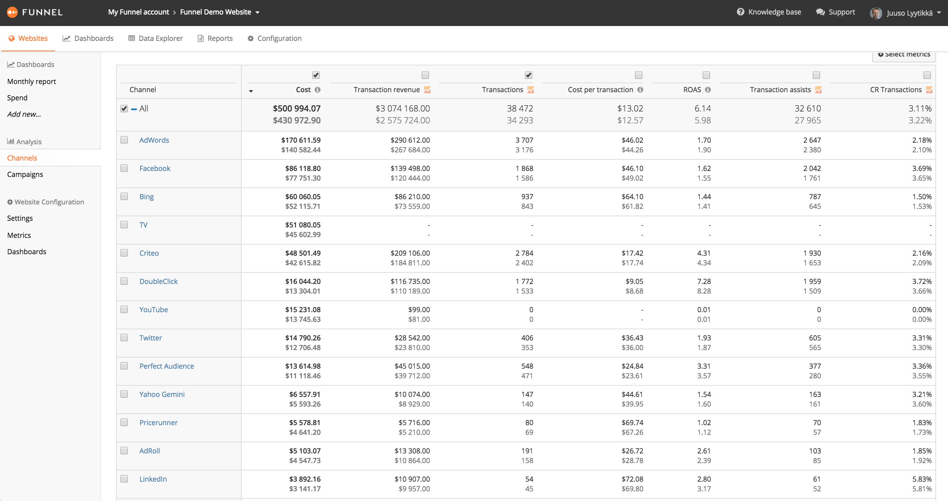Select the AdWords row checkbox

pos(124,140)
